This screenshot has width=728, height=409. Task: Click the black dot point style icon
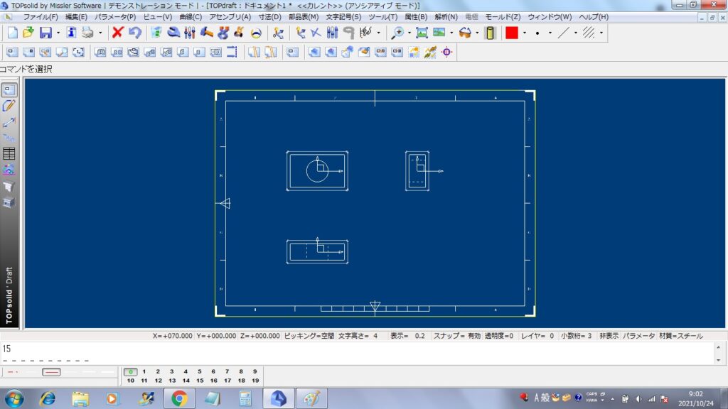537,33
